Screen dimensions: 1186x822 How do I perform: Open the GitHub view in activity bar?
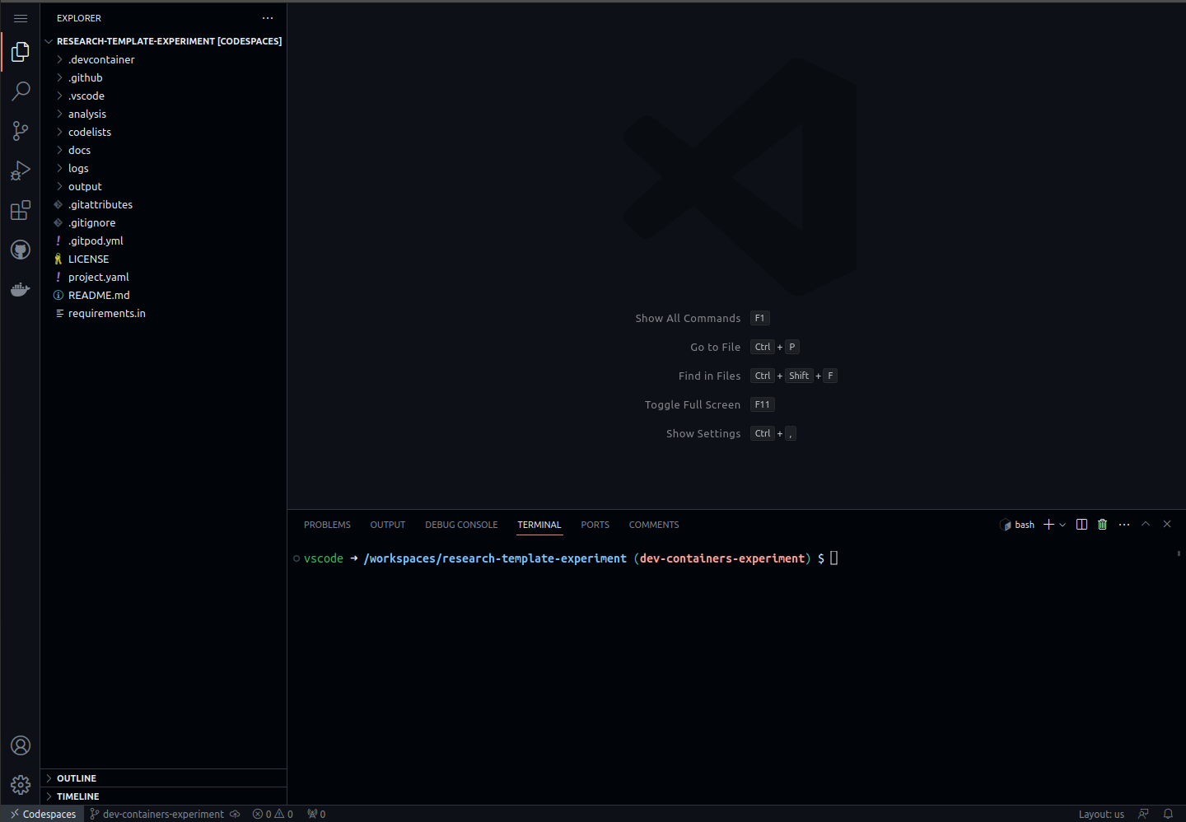click(21, 250)
